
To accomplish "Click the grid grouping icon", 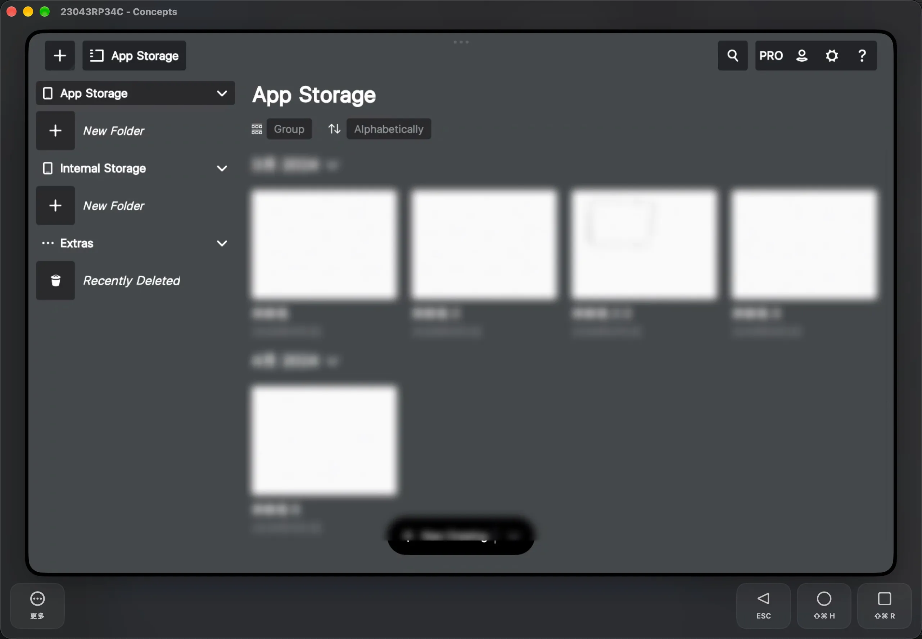I will pos(257,129).
